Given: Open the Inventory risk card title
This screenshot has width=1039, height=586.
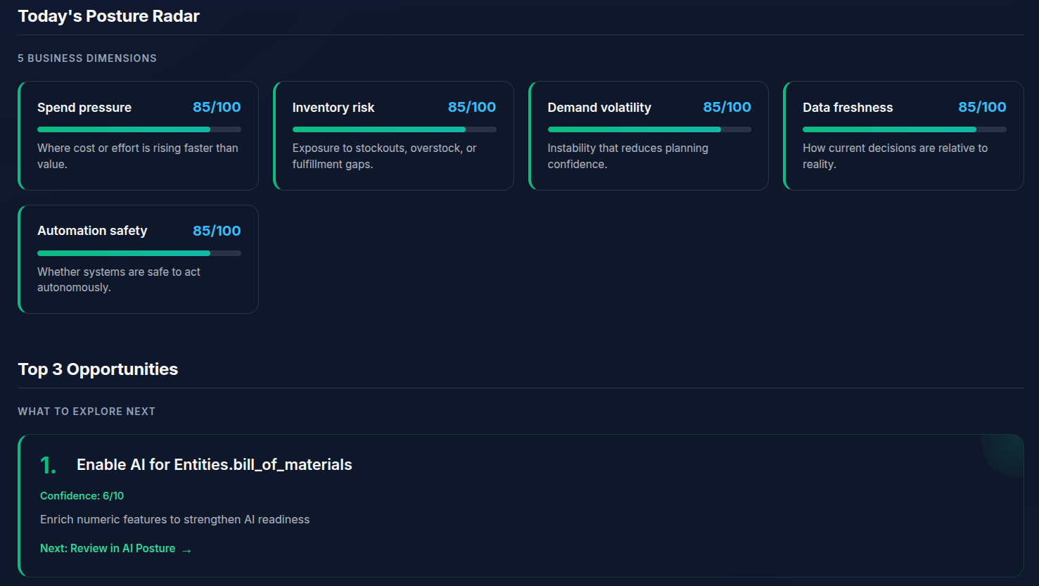Looking at the screenshot, I should [333, 108].
